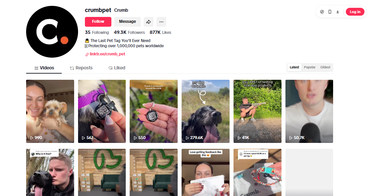Switch to the Liked tab
This screenshot has height=196, width=371.
[117, 68]
